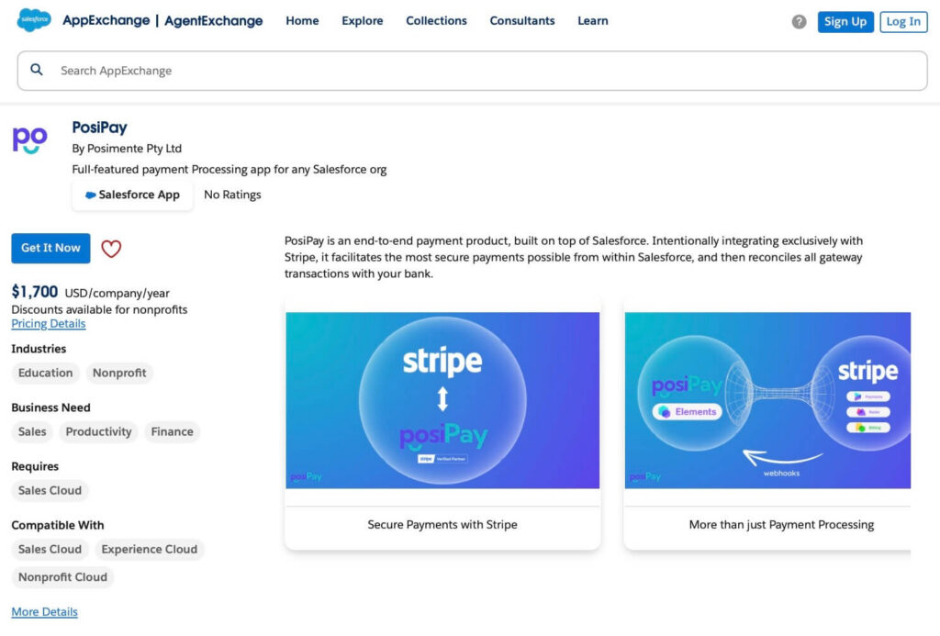The image size is (940, 636).
Task: Go to Collections in the navigation
Action: [x=436, y=21]
